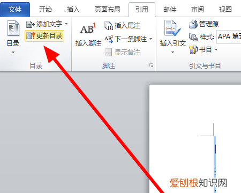Image resolution: width=241 pixels, height=193 pixels.
Task: Switch to the 开始 ribbon tab
Action: (x=46, y=10)
